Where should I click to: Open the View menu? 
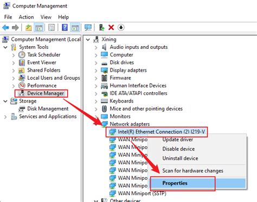(46, 17)
